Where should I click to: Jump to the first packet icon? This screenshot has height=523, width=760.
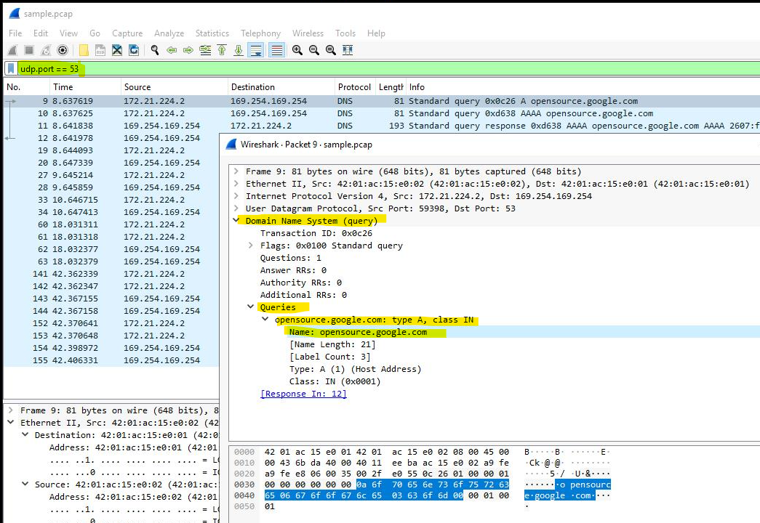(221, 50)
